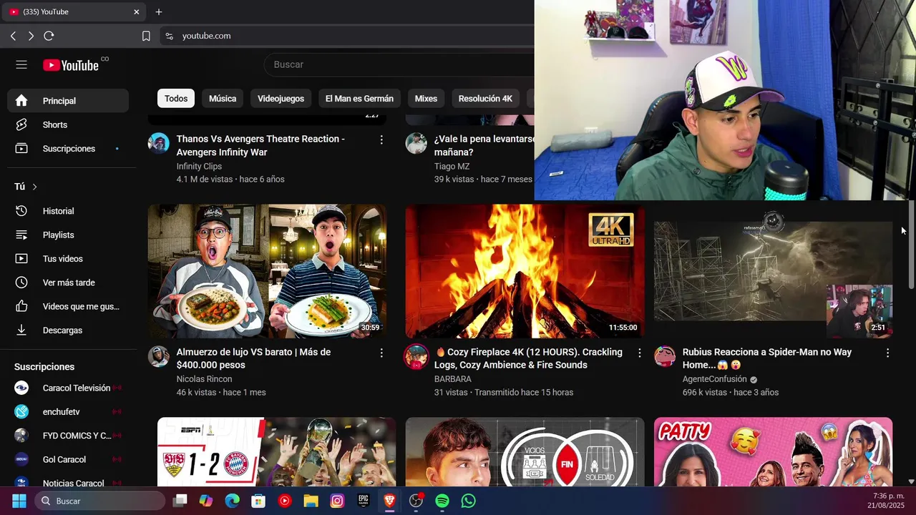Play the Rubius Spider-Man thumbnail
916x515 pixels.
773,271
